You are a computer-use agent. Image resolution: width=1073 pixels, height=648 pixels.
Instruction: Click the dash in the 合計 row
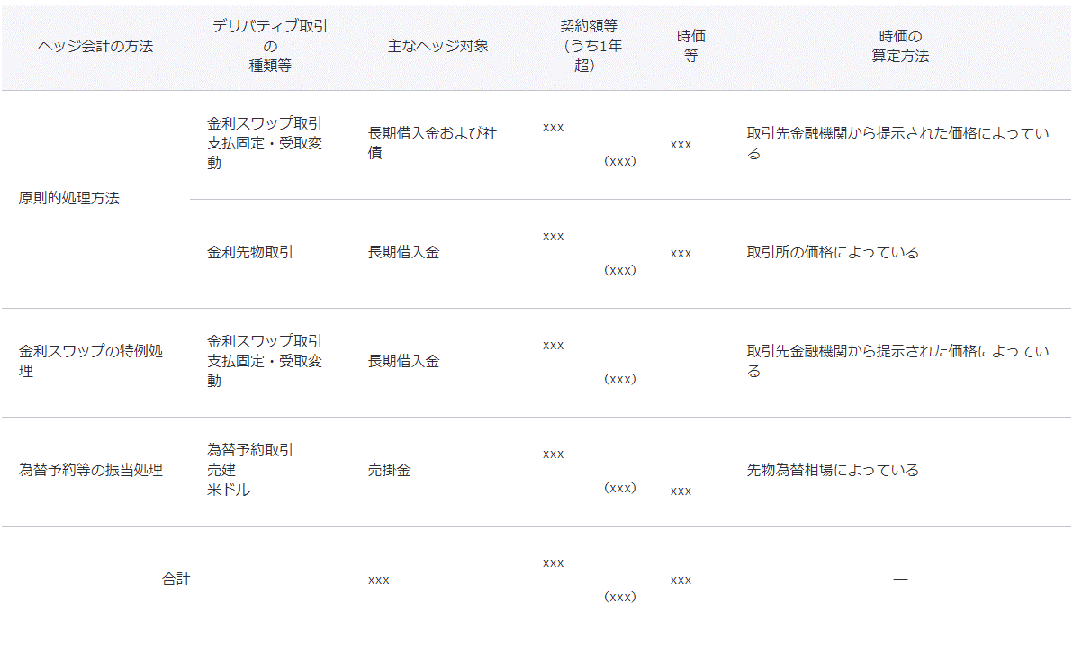pyautogui.click(x=899, y=579)
